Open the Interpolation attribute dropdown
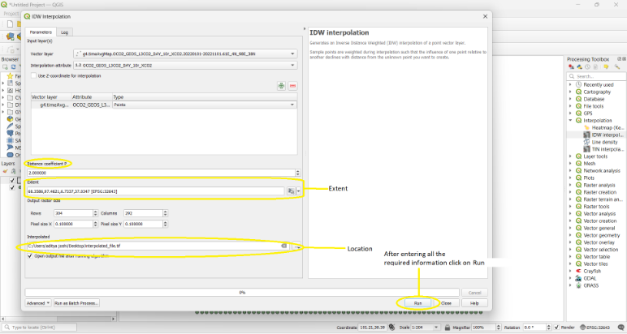 pyautogui.click(x=187, y=64)
